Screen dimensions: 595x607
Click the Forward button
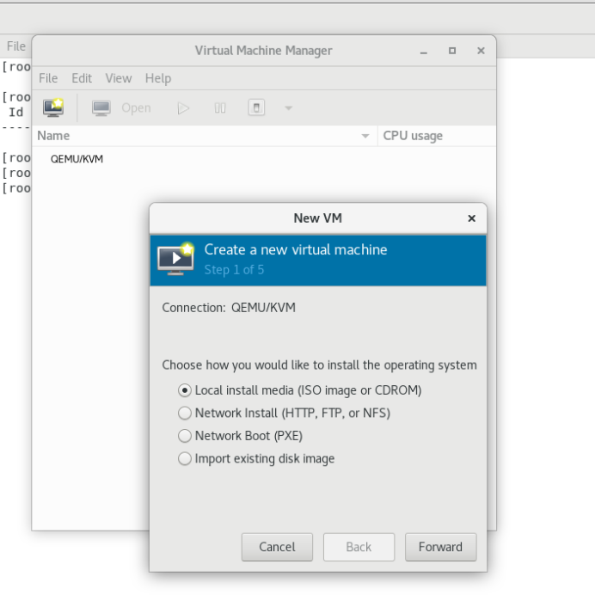coord(440,547)
